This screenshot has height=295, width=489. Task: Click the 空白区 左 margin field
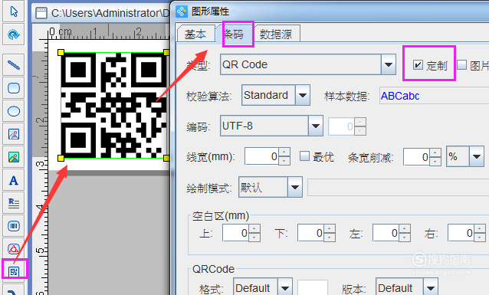tap(386, 233)
